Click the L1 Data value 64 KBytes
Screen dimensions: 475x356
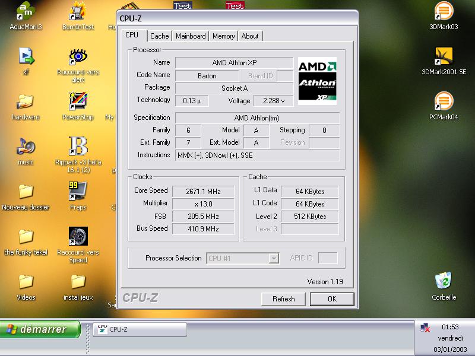click(x=309, y=191)
